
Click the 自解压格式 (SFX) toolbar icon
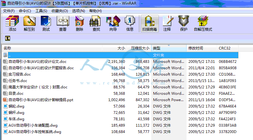click(x=203, y=21)
